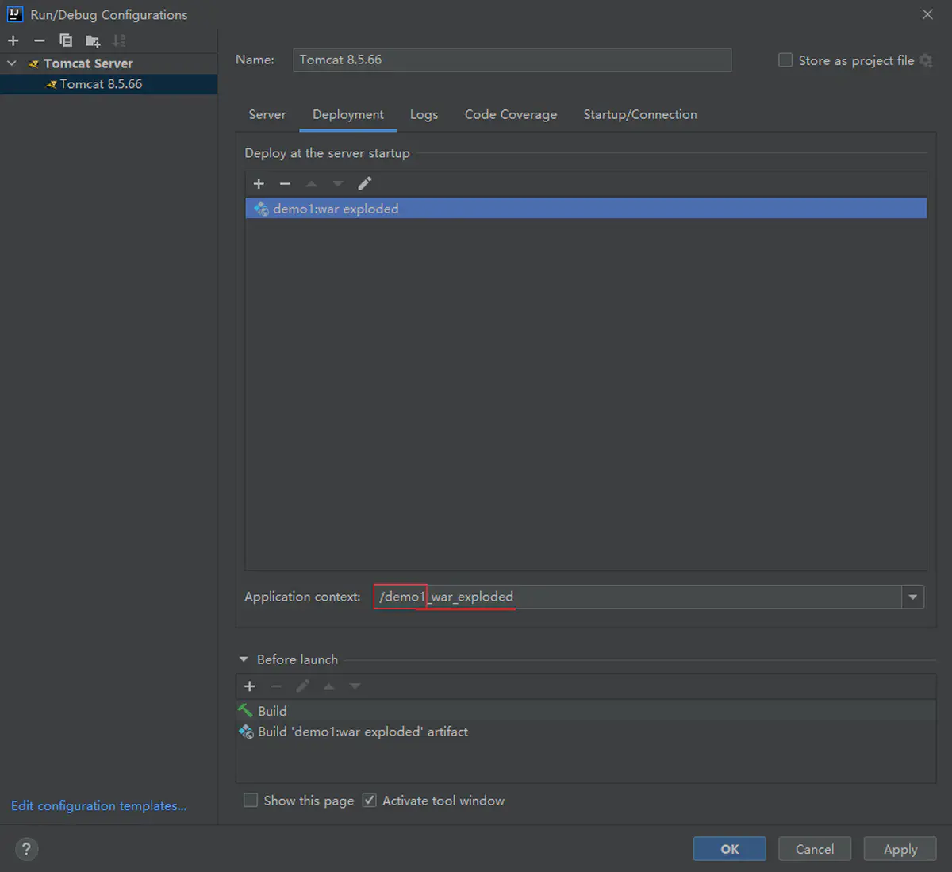Move before launch task up arrow
This screenshot has width=952, height=872.
(328, 686)
